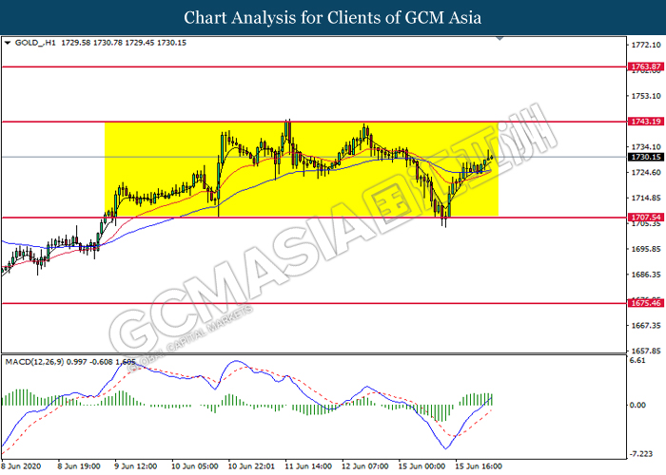Click the 1753.10 price axis value
This screenshot has height=475, width=666.
tap(646, 96)
